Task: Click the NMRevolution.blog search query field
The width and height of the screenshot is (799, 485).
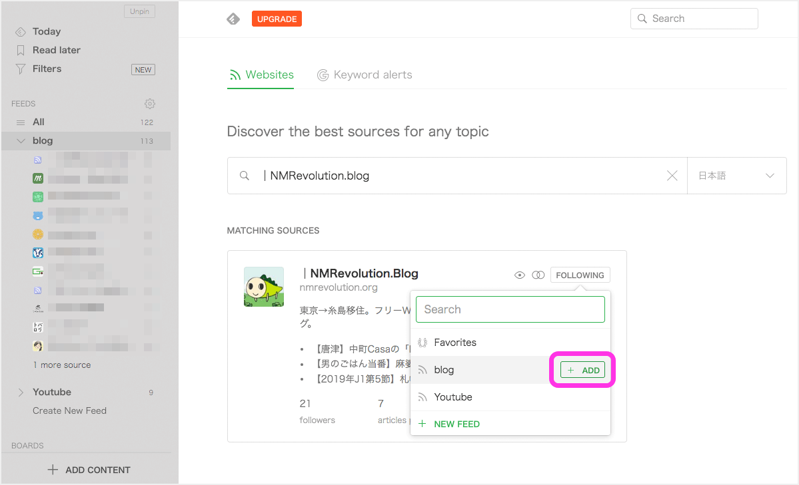Action: [458, 176]
